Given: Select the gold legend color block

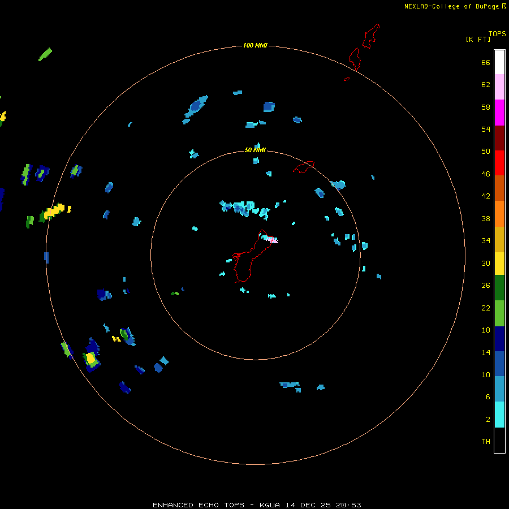Looking at the screenshot, I should tap(499, 239).
